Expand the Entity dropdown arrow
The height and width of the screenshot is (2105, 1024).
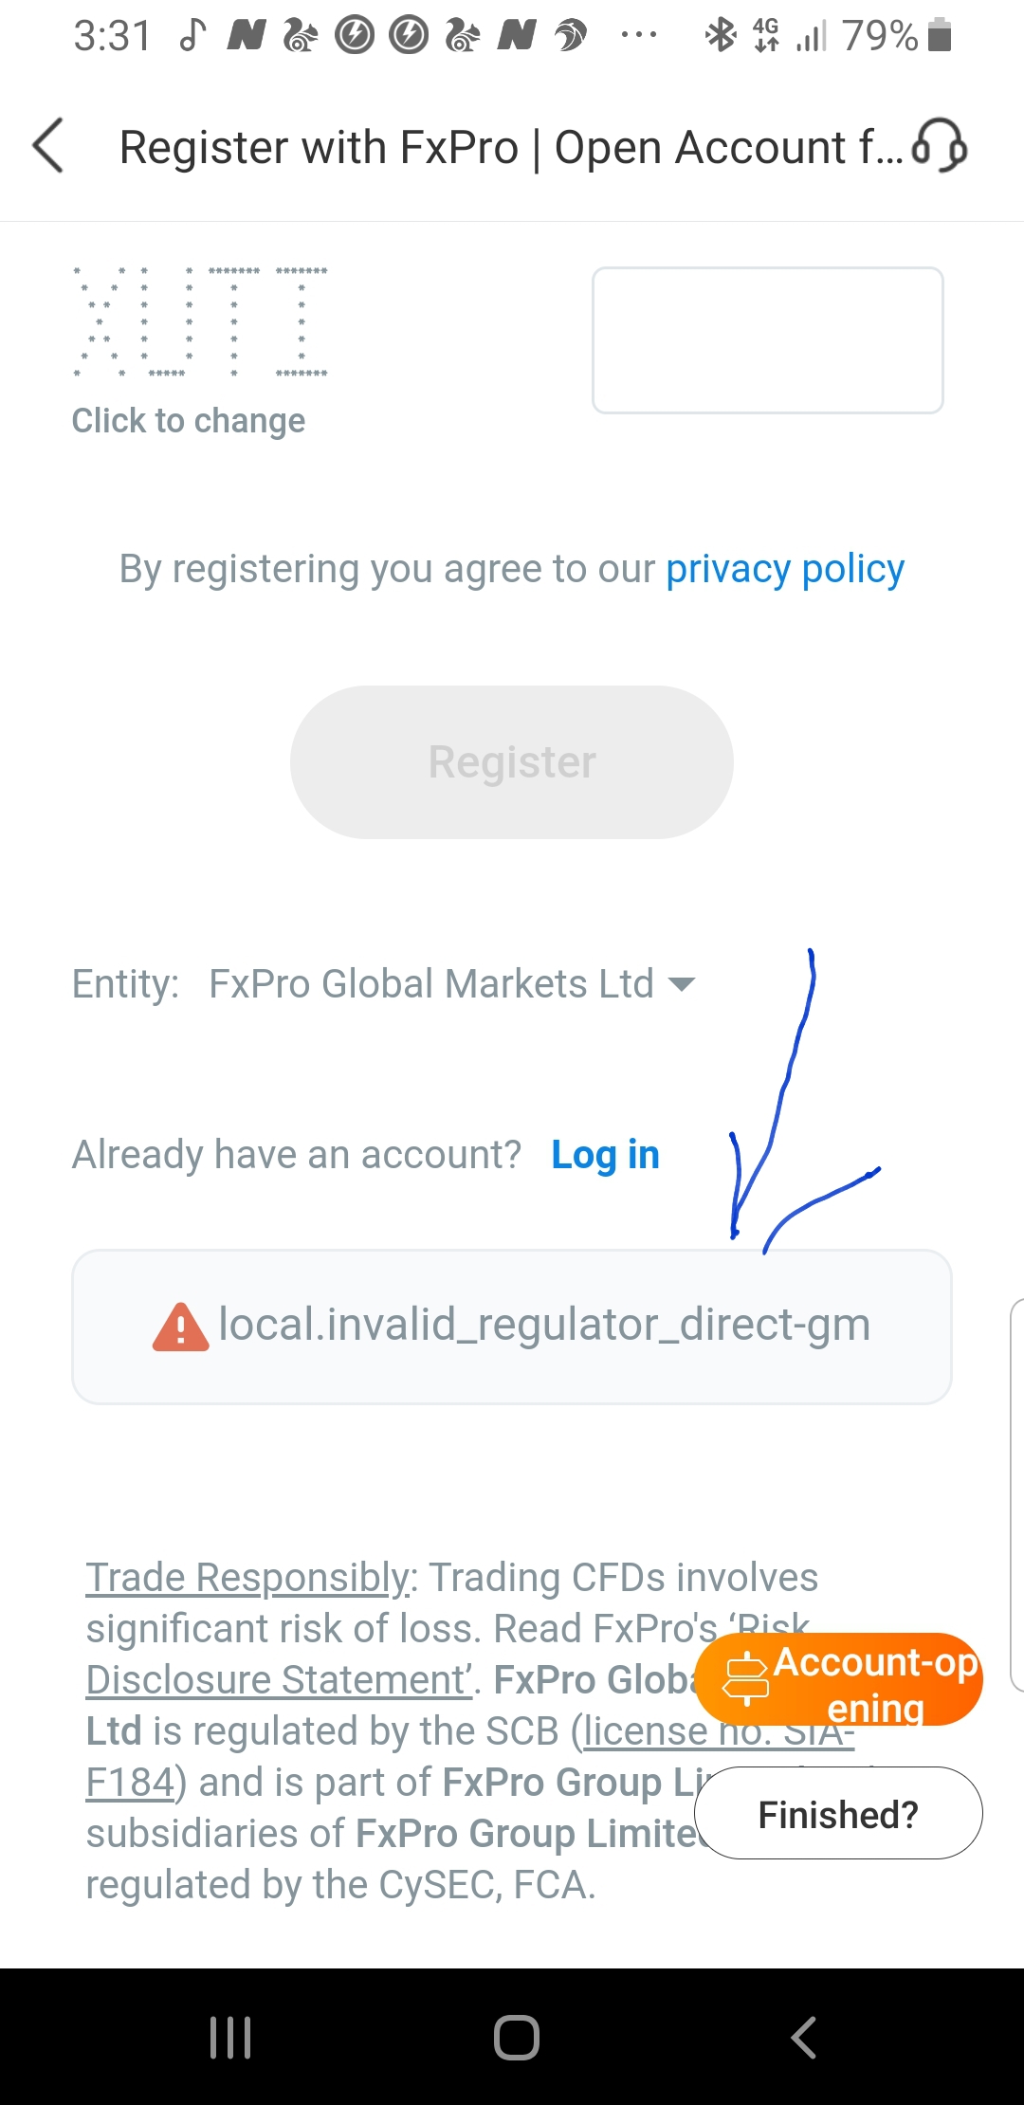pos(682,984)
